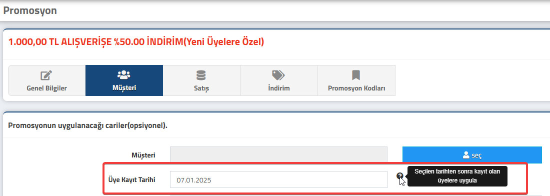The image size is (550, 196).
Task: Click the Üye Kayıt Tarihi label
Action: (131, 179)
